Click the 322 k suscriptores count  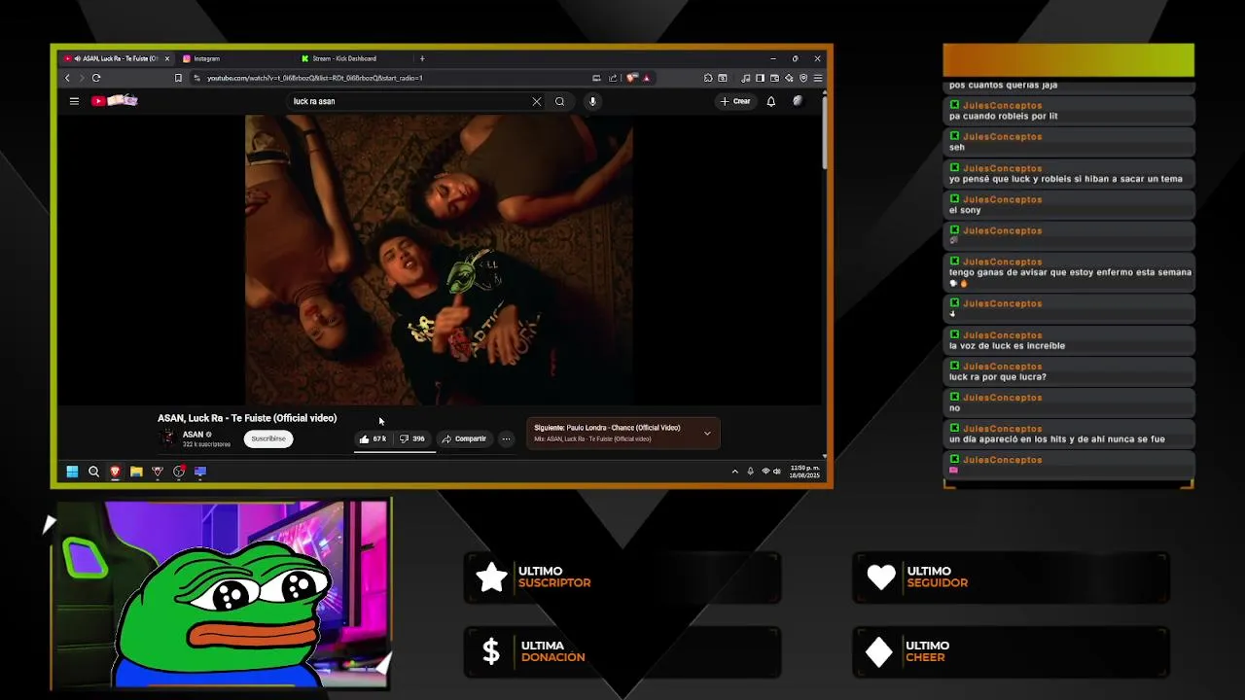206,444
